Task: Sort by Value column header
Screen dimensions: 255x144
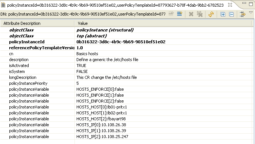Action: (x=163, y=23)
